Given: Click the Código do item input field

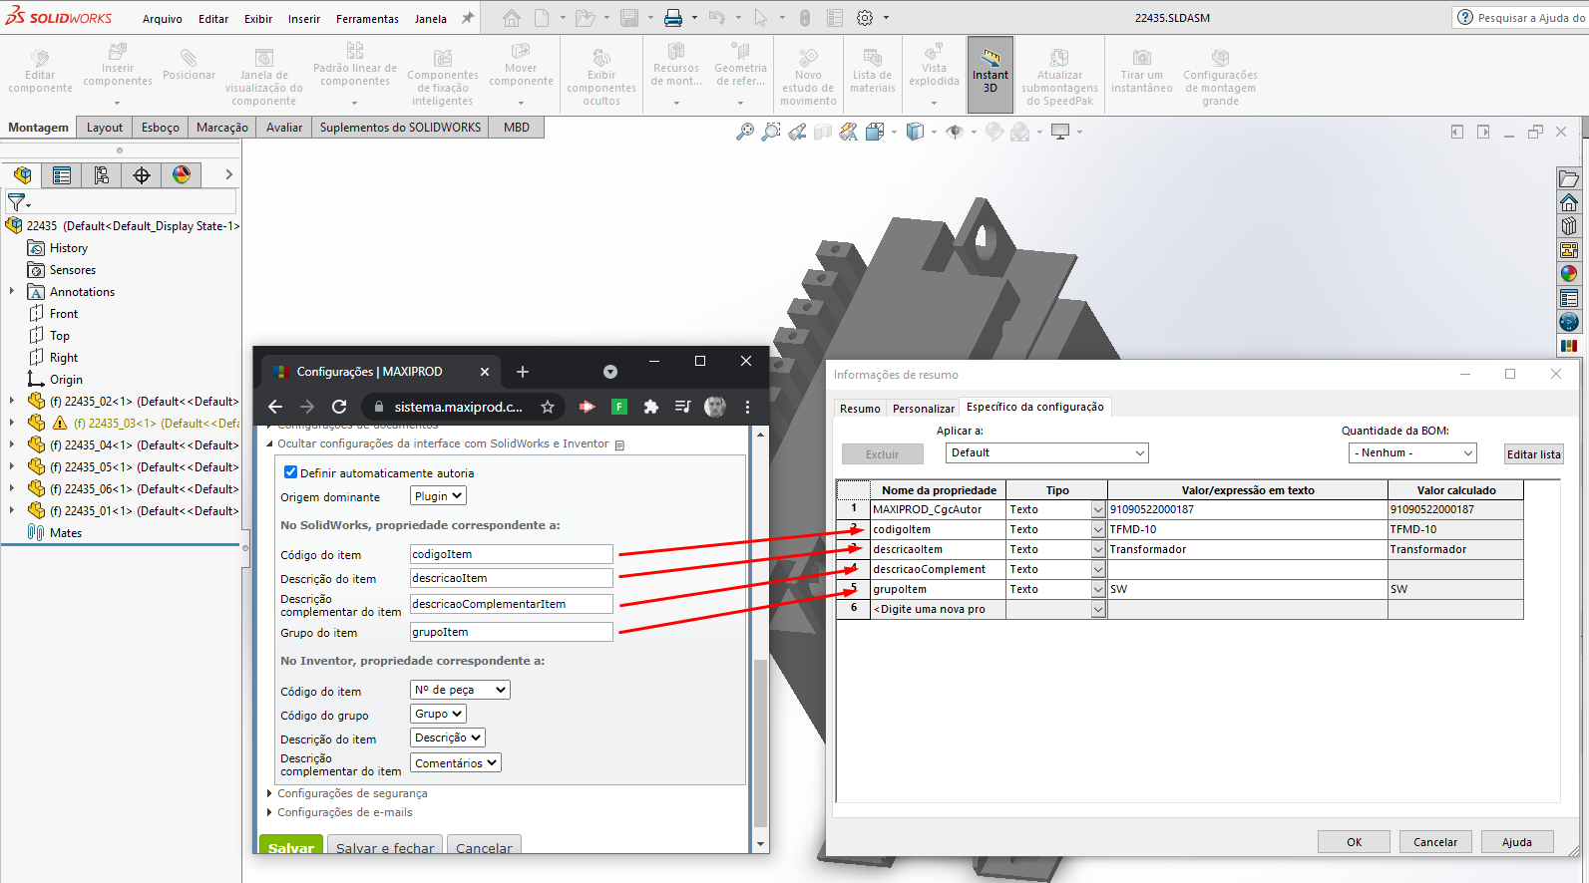Looking at the screenshot, I should point(511,554).
